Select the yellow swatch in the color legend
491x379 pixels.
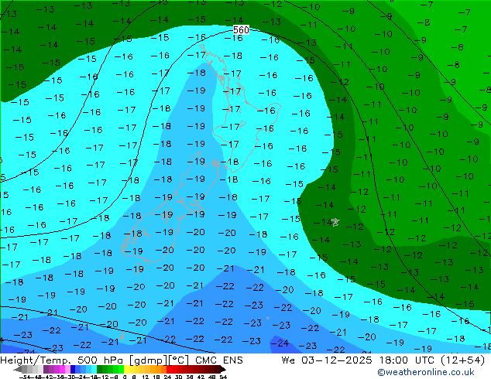(126, 369)
